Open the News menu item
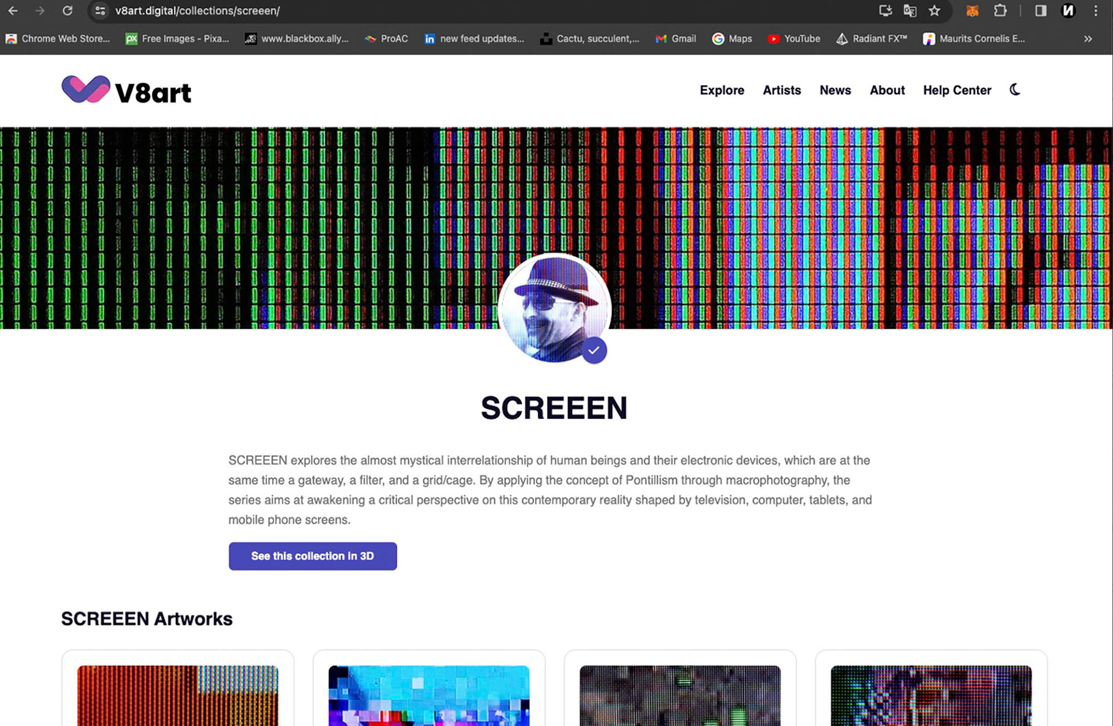The height and width of the screenshot is (726, 1113). coord(835,90)
